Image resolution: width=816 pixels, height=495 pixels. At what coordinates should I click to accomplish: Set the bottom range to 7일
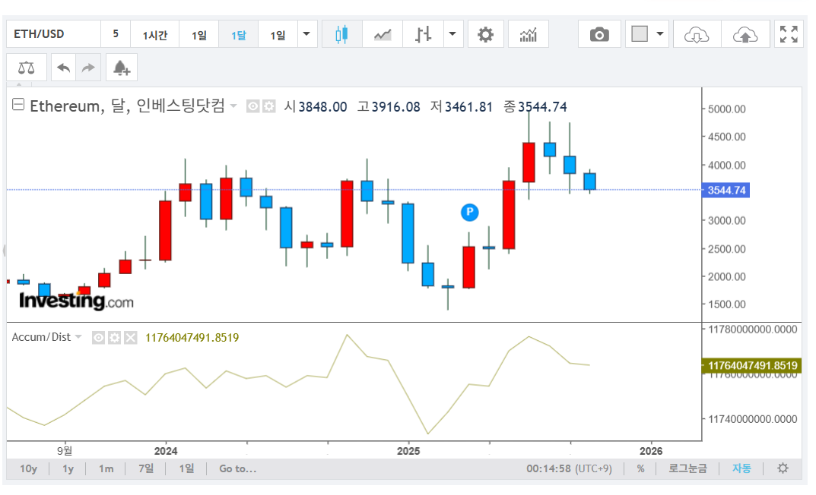pyautogui.click(x=146, y=468)
